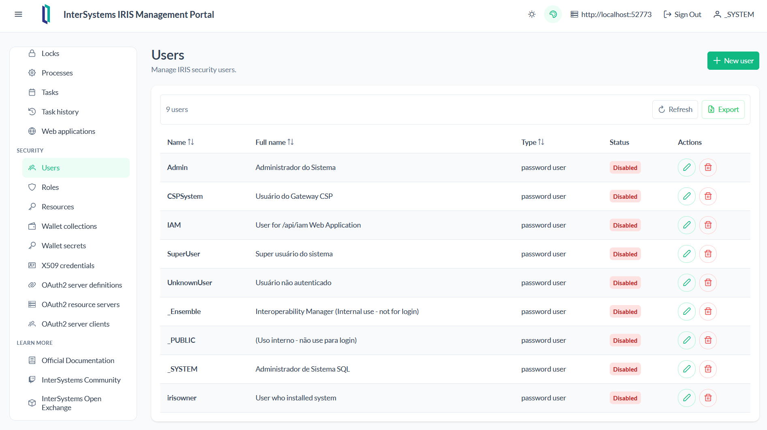Edit the _SYSTEM user row
767x430 pixels.
pos(687,369)
